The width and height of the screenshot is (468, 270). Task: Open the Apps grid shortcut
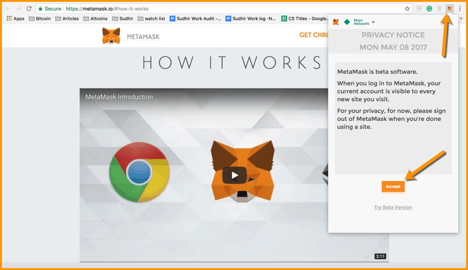15,18
